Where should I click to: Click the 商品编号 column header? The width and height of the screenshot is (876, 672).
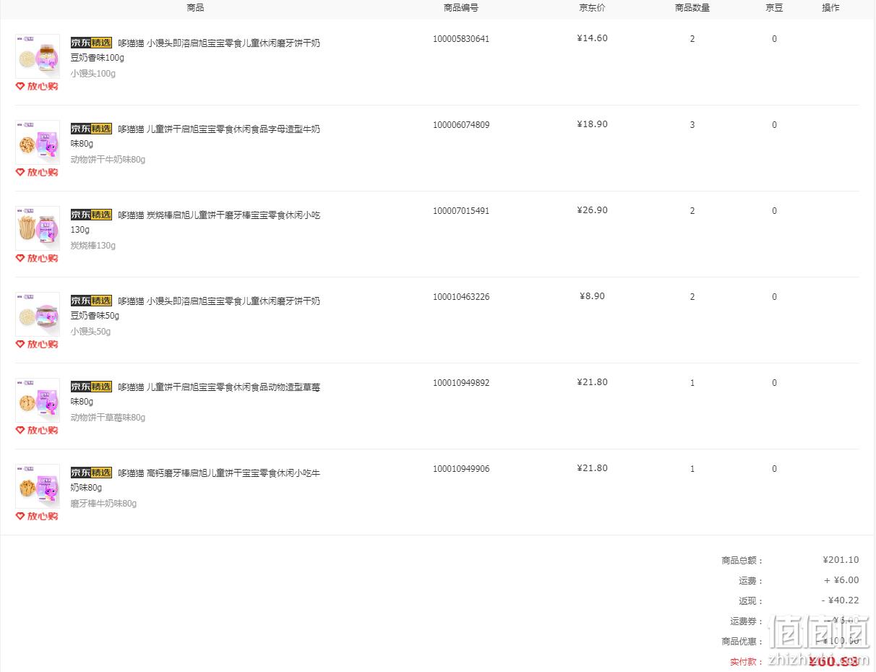coord(461,8)
